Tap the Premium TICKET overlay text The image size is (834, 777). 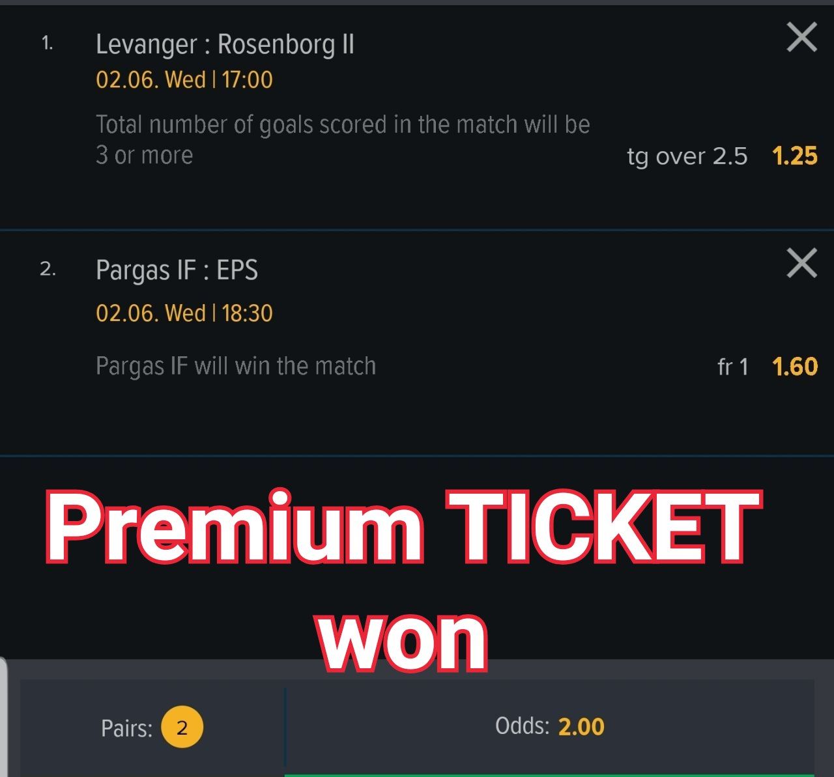[x=404, y=526]
